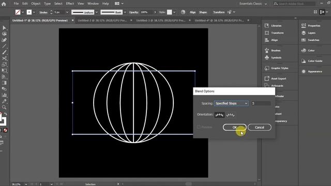Open the Spacing dropdown Specified Steps
This screenshot has height=186, width=331.
(231, 103)
